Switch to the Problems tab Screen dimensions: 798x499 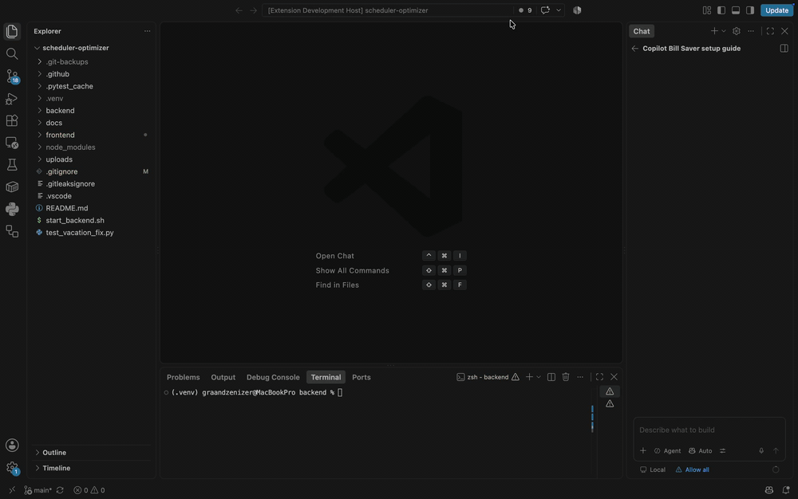(x=184, y=377)
